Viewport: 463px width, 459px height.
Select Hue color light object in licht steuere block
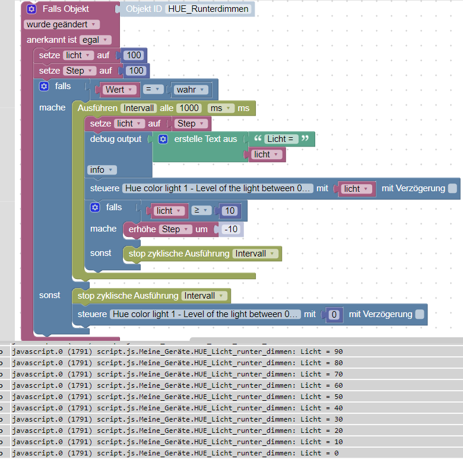(x=218, y=188)
